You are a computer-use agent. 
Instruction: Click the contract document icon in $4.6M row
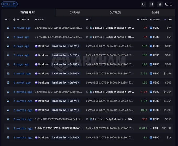point(87,92)
